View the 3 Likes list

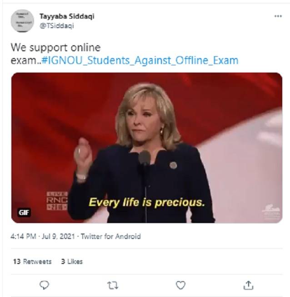point(72,262)
